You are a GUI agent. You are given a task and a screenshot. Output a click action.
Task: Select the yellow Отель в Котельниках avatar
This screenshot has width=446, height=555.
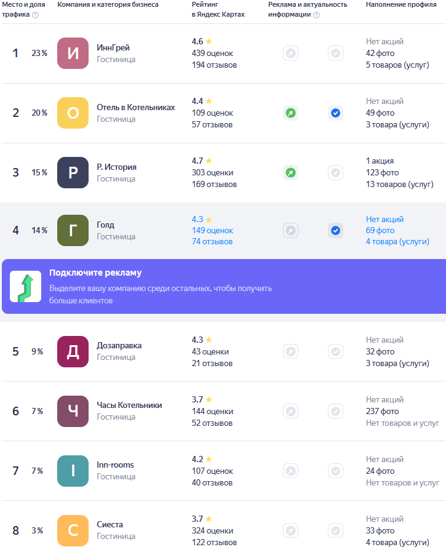[73, 113]
